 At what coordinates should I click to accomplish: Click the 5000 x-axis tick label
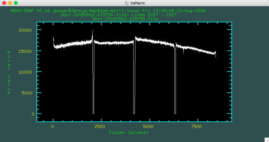tap(148, 127)
